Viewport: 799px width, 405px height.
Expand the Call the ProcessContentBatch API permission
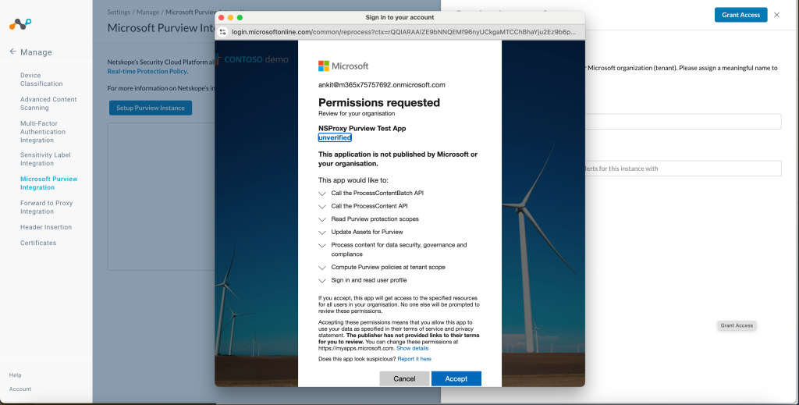click(x=322, y=194)
